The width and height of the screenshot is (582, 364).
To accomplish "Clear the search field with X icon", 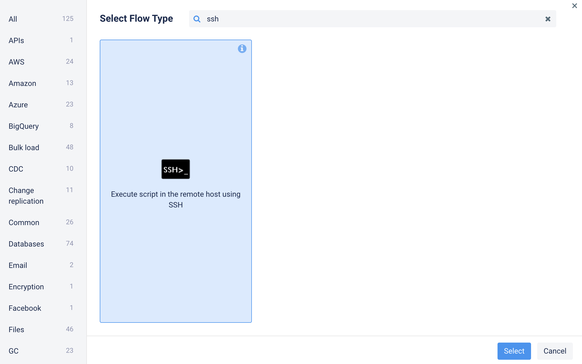I will point(548,19).
